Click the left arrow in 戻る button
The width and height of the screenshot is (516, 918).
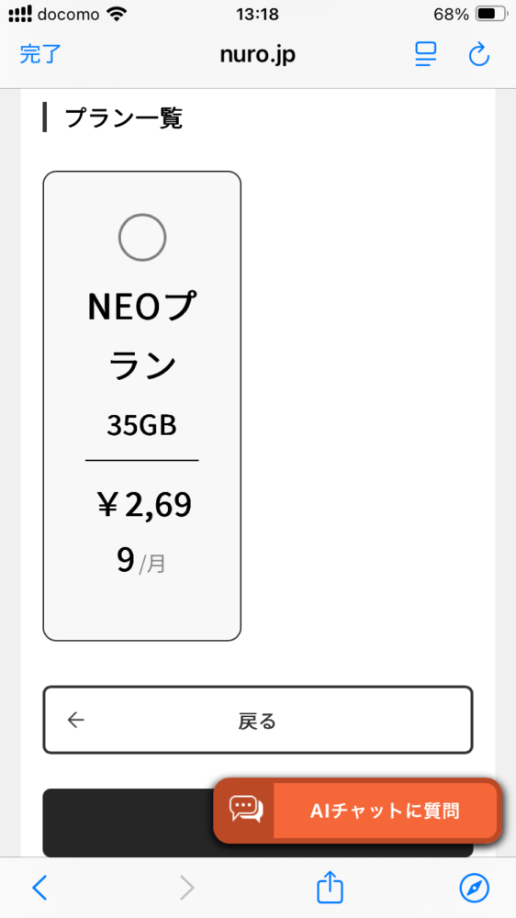[x=75, y=720]
